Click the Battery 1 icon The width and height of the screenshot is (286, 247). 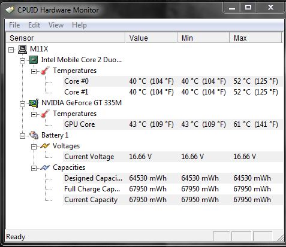34,135
